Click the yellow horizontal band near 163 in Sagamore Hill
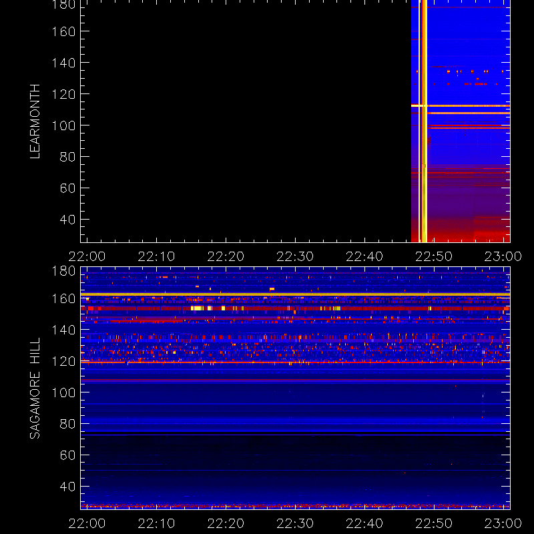534x534 pixels. (295, 294)
